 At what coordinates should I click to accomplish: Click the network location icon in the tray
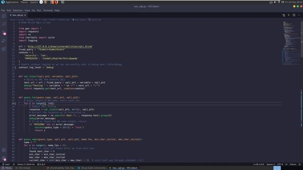[x=279, y=2]
